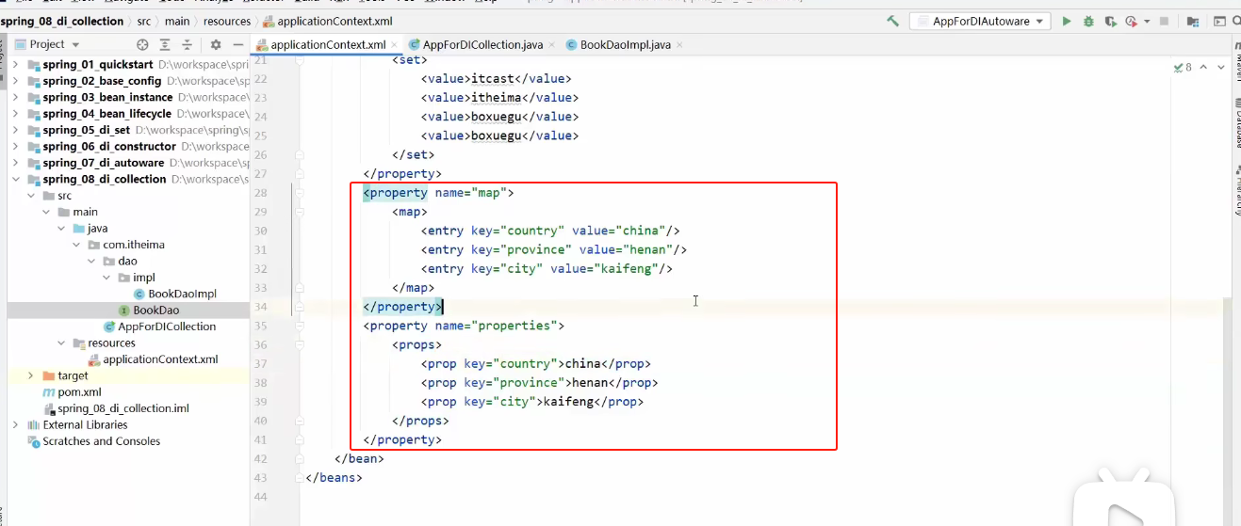Select the dao package in the tree

[x=127, y=261]
